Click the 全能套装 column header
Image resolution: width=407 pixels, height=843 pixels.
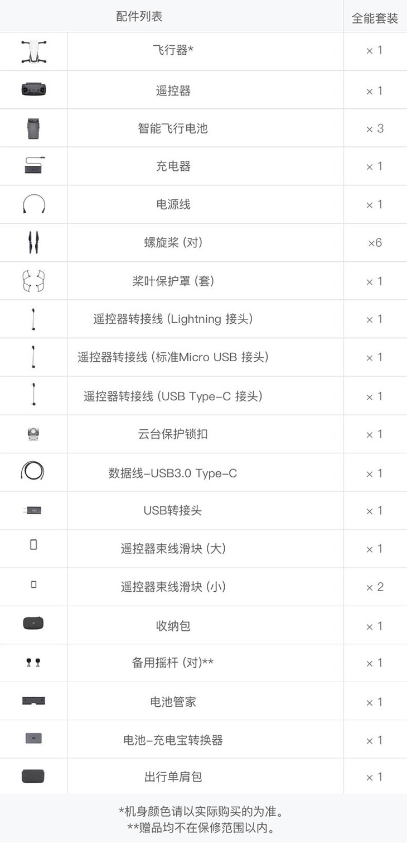coord(375,18)
